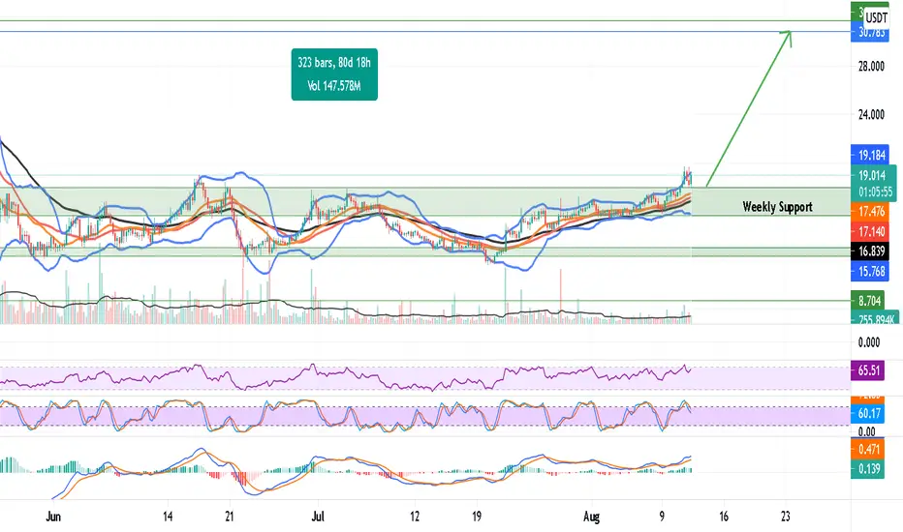Select the 30.783 blue price label
The width and height of the screenshot is (903, 532).
[x=870, y=33]
